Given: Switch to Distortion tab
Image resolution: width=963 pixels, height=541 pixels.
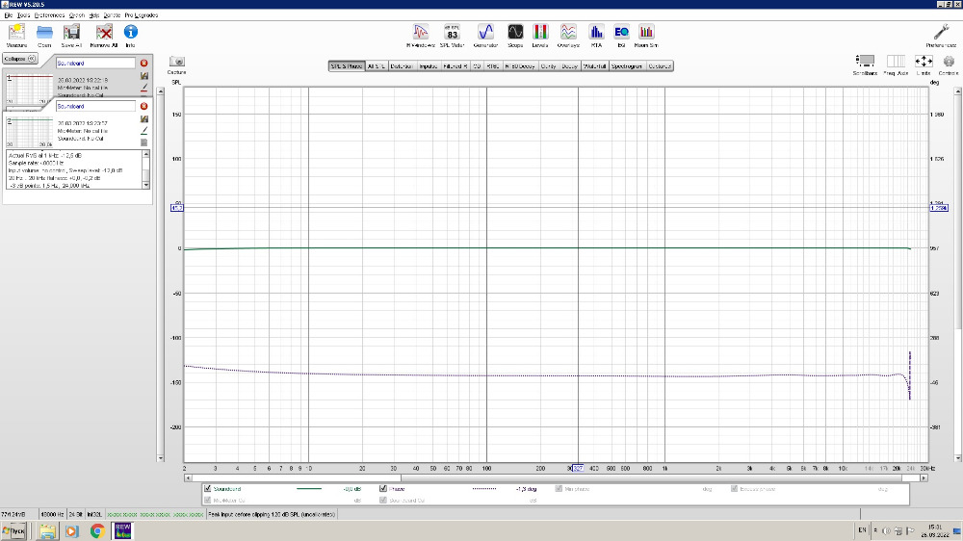Looking at the screenshot, I should 402,66.
